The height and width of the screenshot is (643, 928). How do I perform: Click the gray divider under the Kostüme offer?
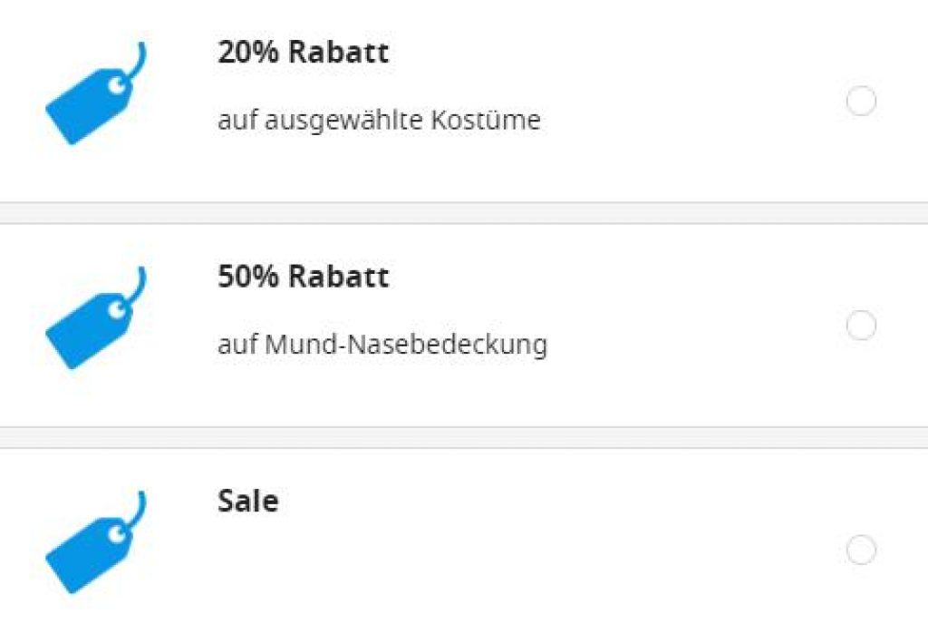[464, 212]
